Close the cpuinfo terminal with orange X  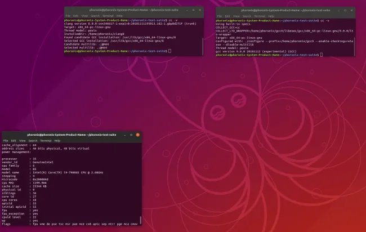(138, 135)
